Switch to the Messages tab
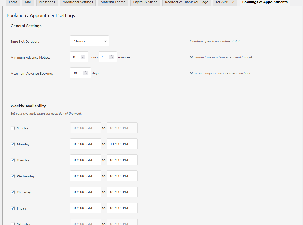The width and height of the screenshot is (303, 225). click(47, 2)
